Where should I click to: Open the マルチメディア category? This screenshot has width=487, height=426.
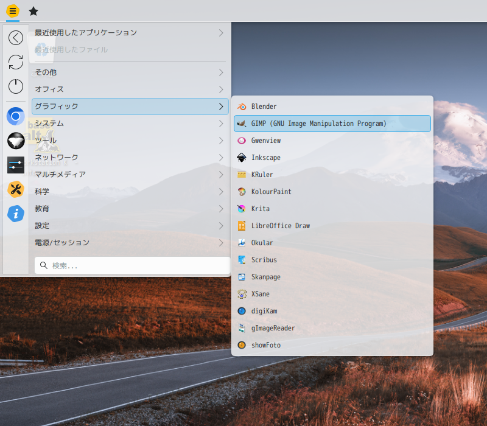pos(130,175)
